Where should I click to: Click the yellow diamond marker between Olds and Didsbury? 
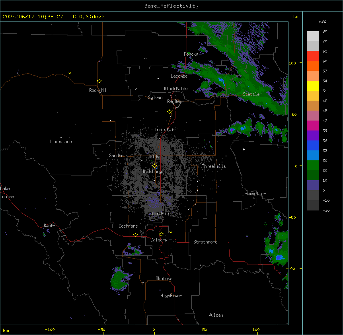pos(155,166)
